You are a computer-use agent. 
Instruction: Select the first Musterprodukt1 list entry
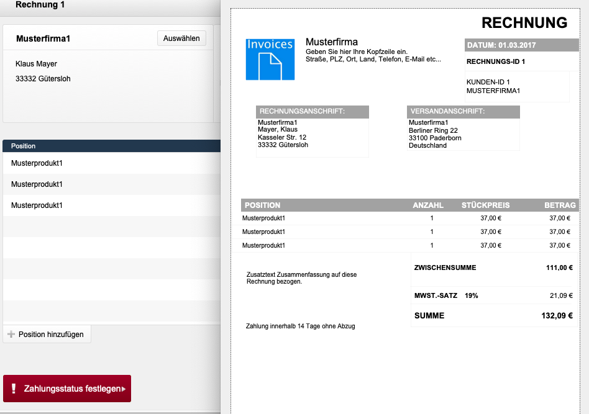click(x=37, y=163)
